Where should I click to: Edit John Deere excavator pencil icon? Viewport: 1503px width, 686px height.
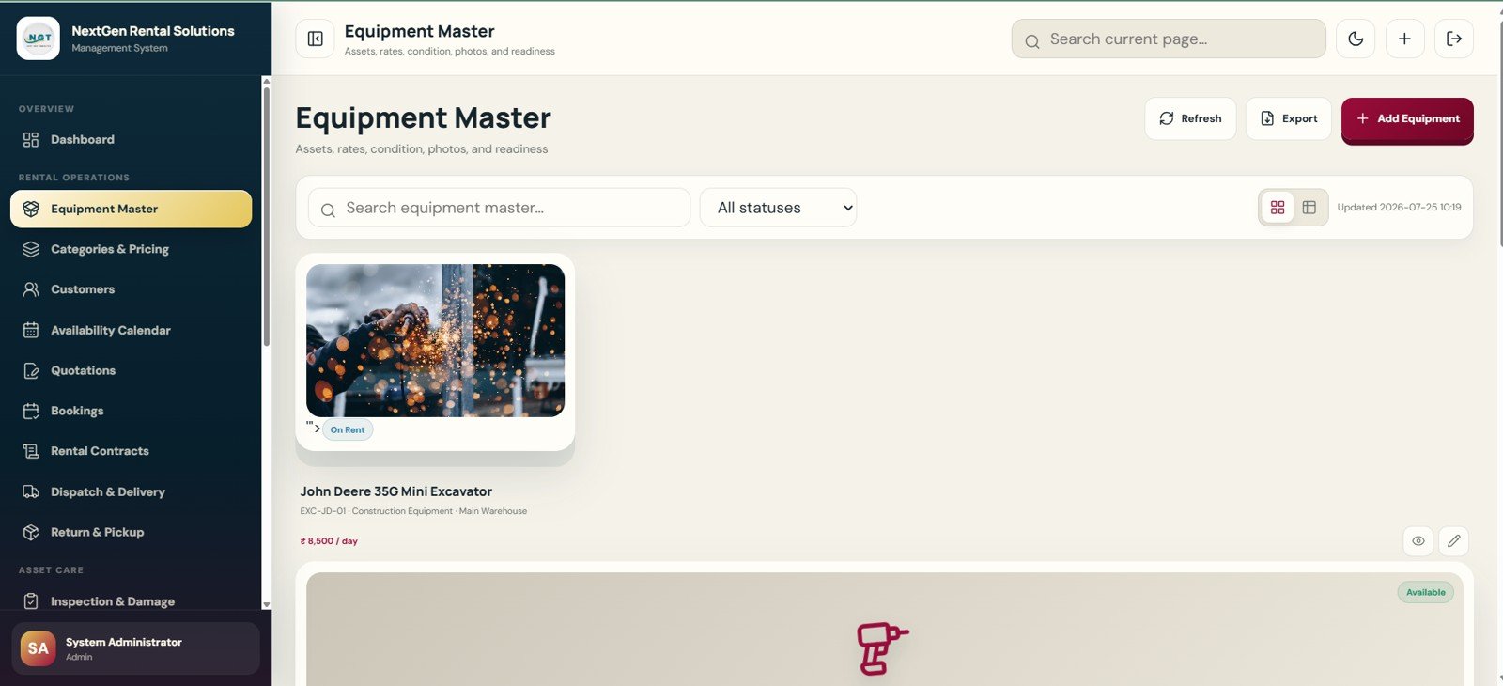[x=1454, y=541]
